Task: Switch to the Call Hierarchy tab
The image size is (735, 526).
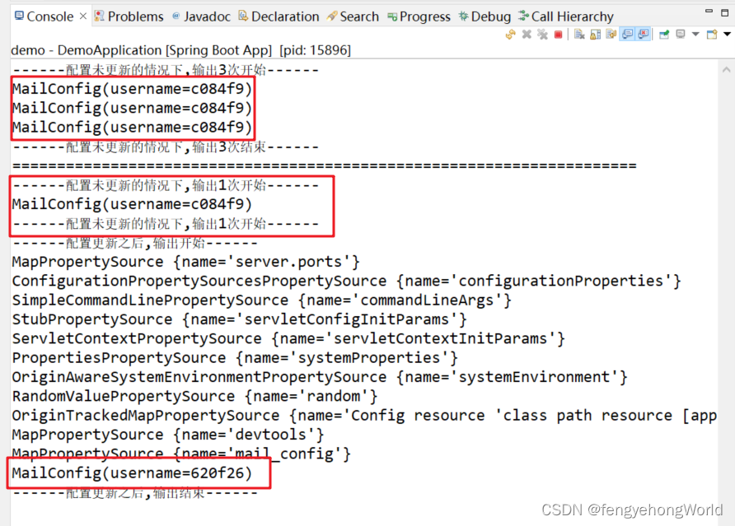Action: pyautogui.click(x=566, y=15)
